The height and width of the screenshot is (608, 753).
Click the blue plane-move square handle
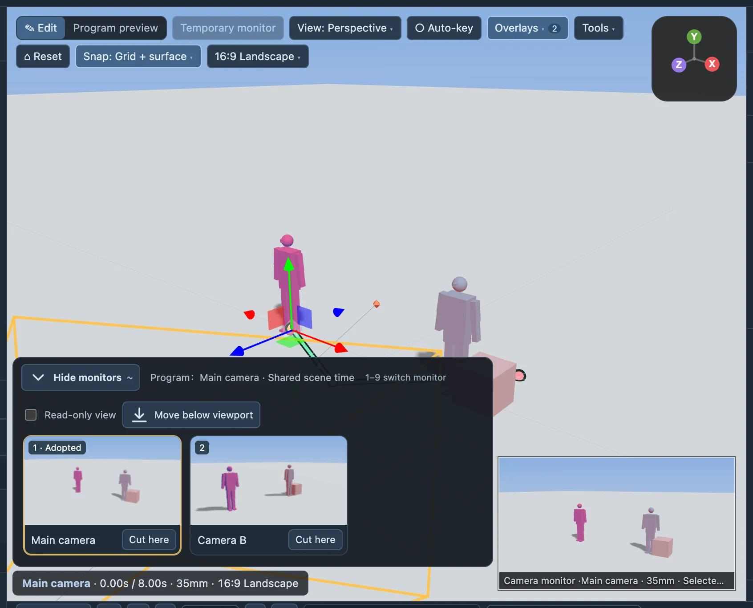point(304,317)
